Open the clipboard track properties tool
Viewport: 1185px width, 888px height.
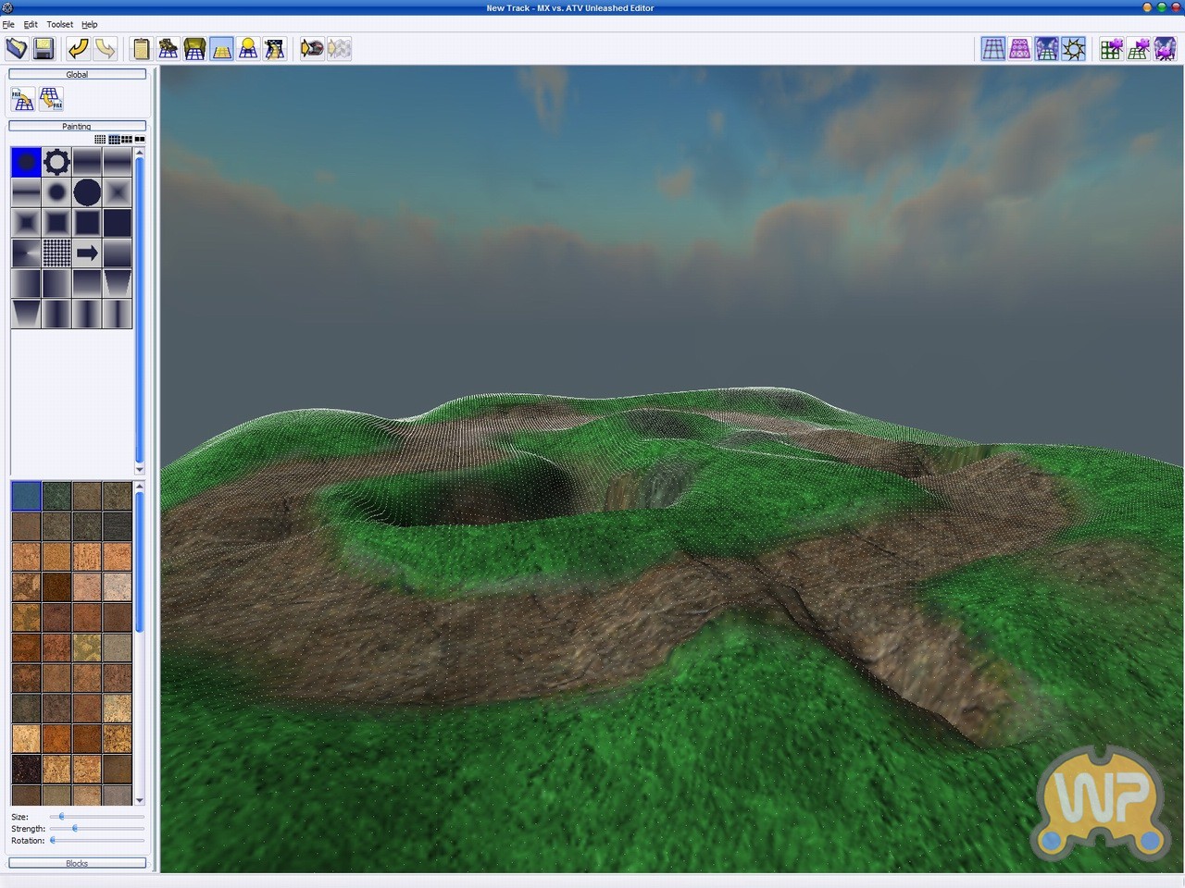pos(141,49)
